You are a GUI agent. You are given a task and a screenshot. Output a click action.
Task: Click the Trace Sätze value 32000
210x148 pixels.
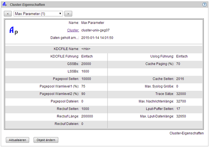[x=181, y=94]
